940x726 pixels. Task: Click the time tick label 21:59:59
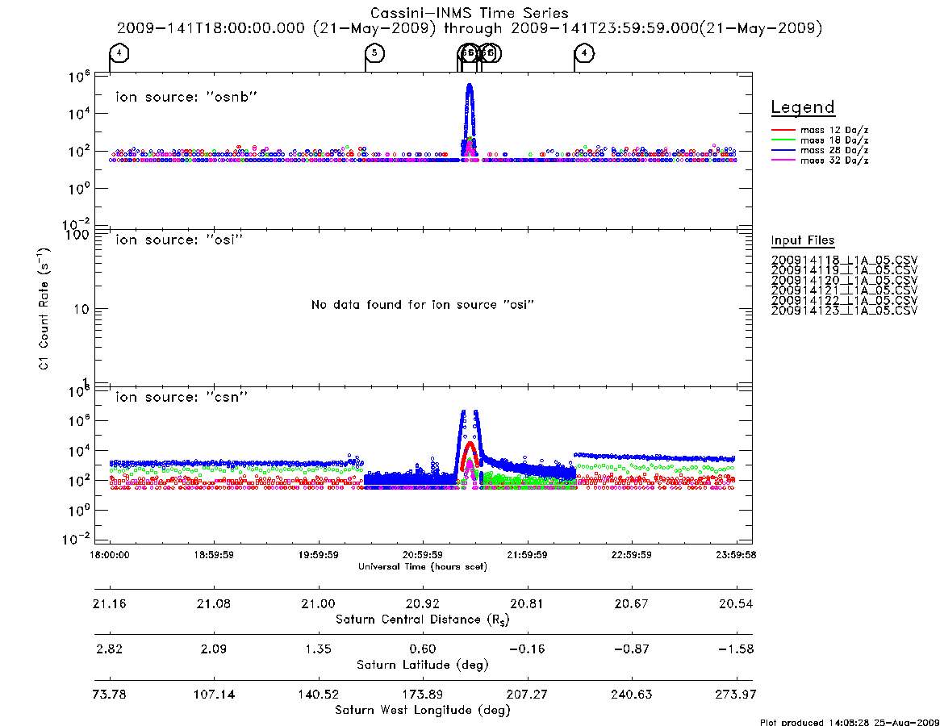(x=527, y=555)
